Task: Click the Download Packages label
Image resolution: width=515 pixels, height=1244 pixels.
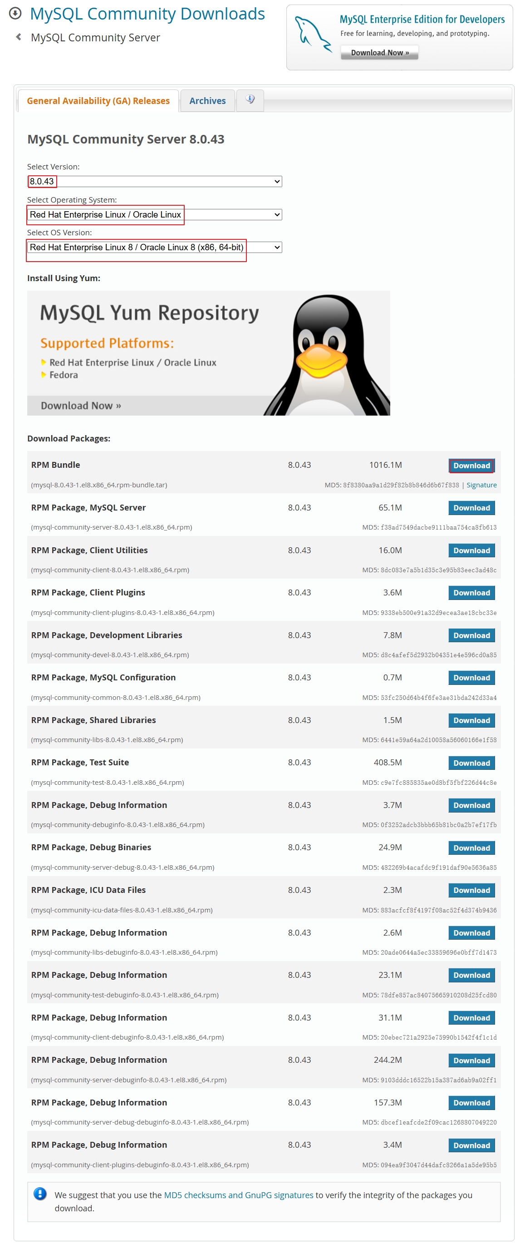Action: tap(69, 438)
